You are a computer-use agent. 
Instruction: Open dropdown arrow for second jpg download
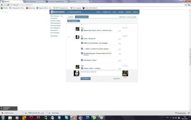(46, 113)
